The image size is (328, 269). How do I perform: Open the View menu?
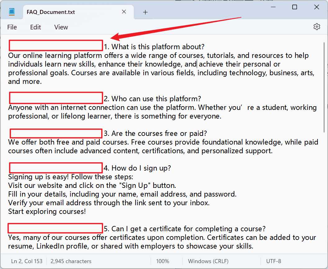coord(61,27)
